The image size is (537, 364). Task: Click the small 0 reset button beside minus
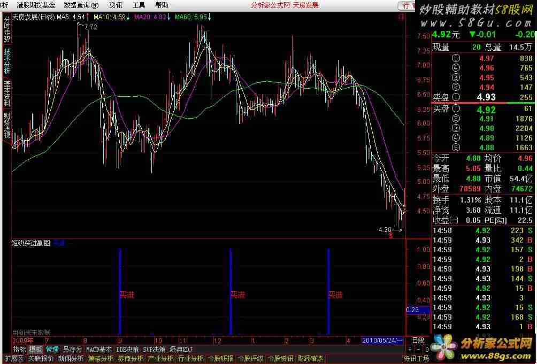[x=426, y=350]
